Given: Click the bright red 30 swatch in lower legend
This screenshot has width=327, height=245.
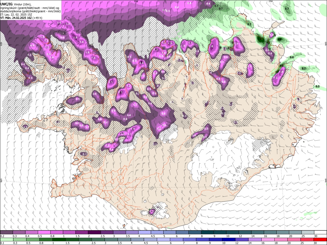Looking at the screenshot, I should 320,239.
